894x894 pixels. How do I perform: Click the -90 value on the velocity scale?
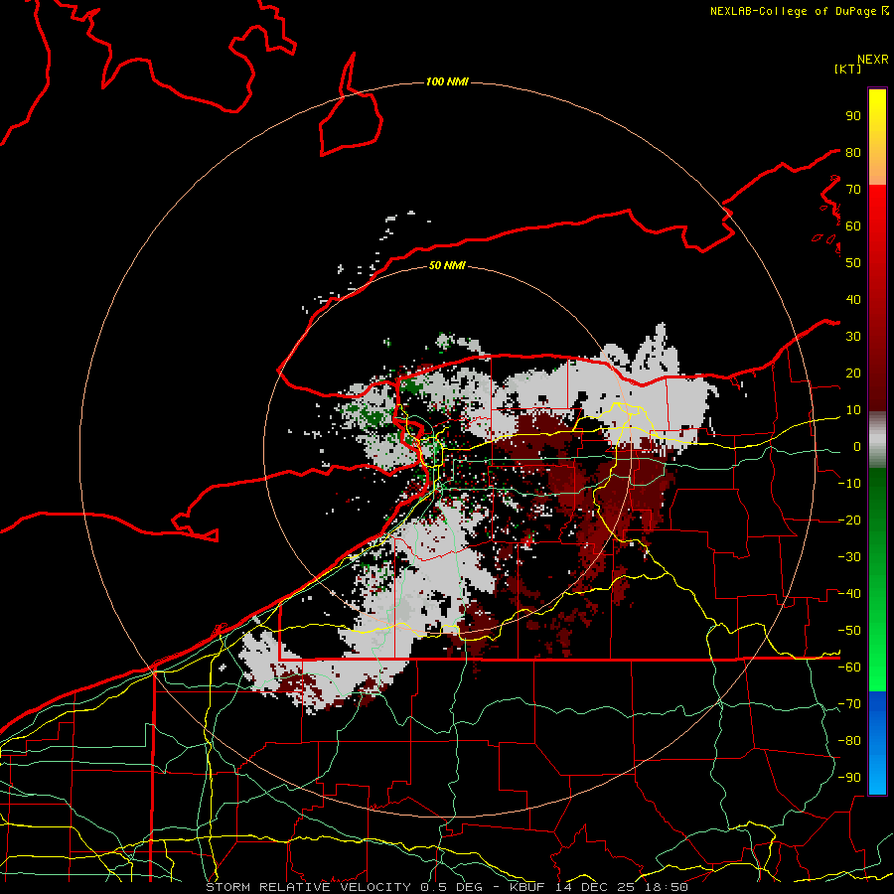(x=849, y=778)
